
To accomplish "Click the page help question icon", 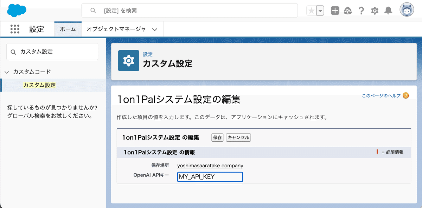I will [406, 95].
